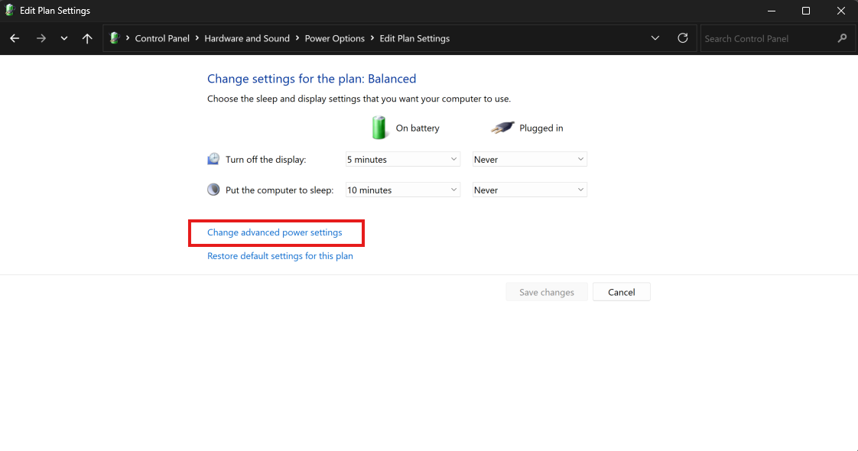Open sleep dropdown for On battery
The height and width of the screenshot is (451, 858).
pos(403,190)
